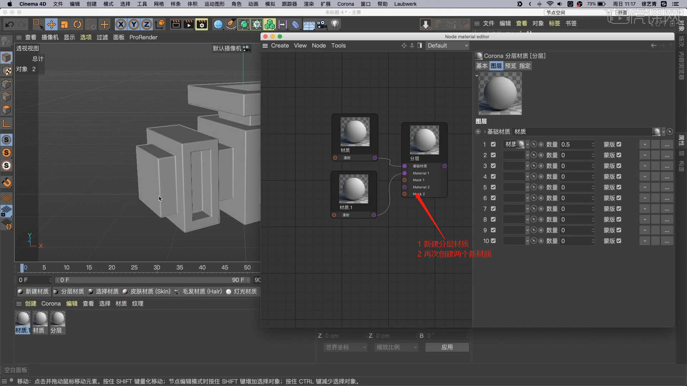This screenshot has width=687, height=386.
Task: Switch to the 指定 tab
Action: (x=525, y=66)
